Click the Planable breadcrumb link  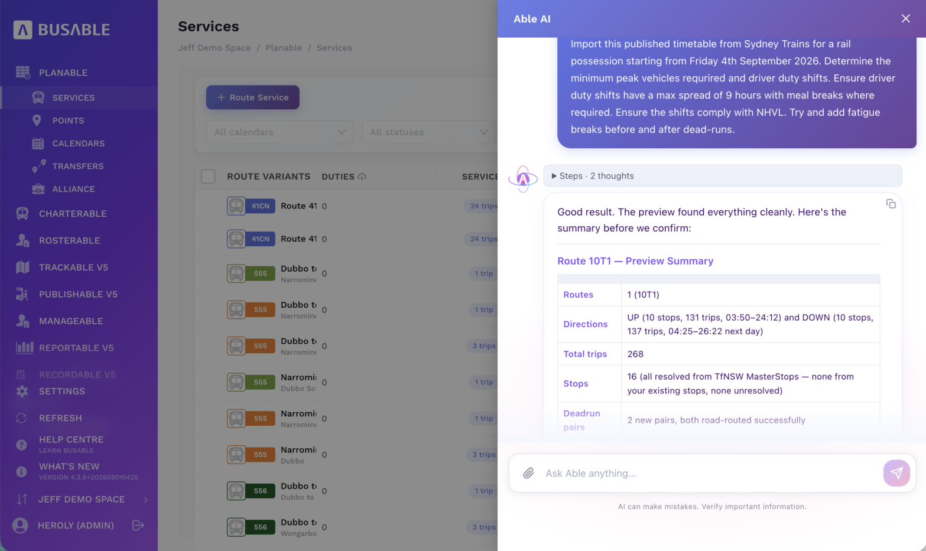284,48
